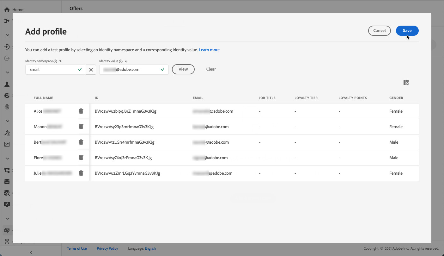The image size is (444, 256).
Task: Open the Learn more link
Action: [209, 50]
